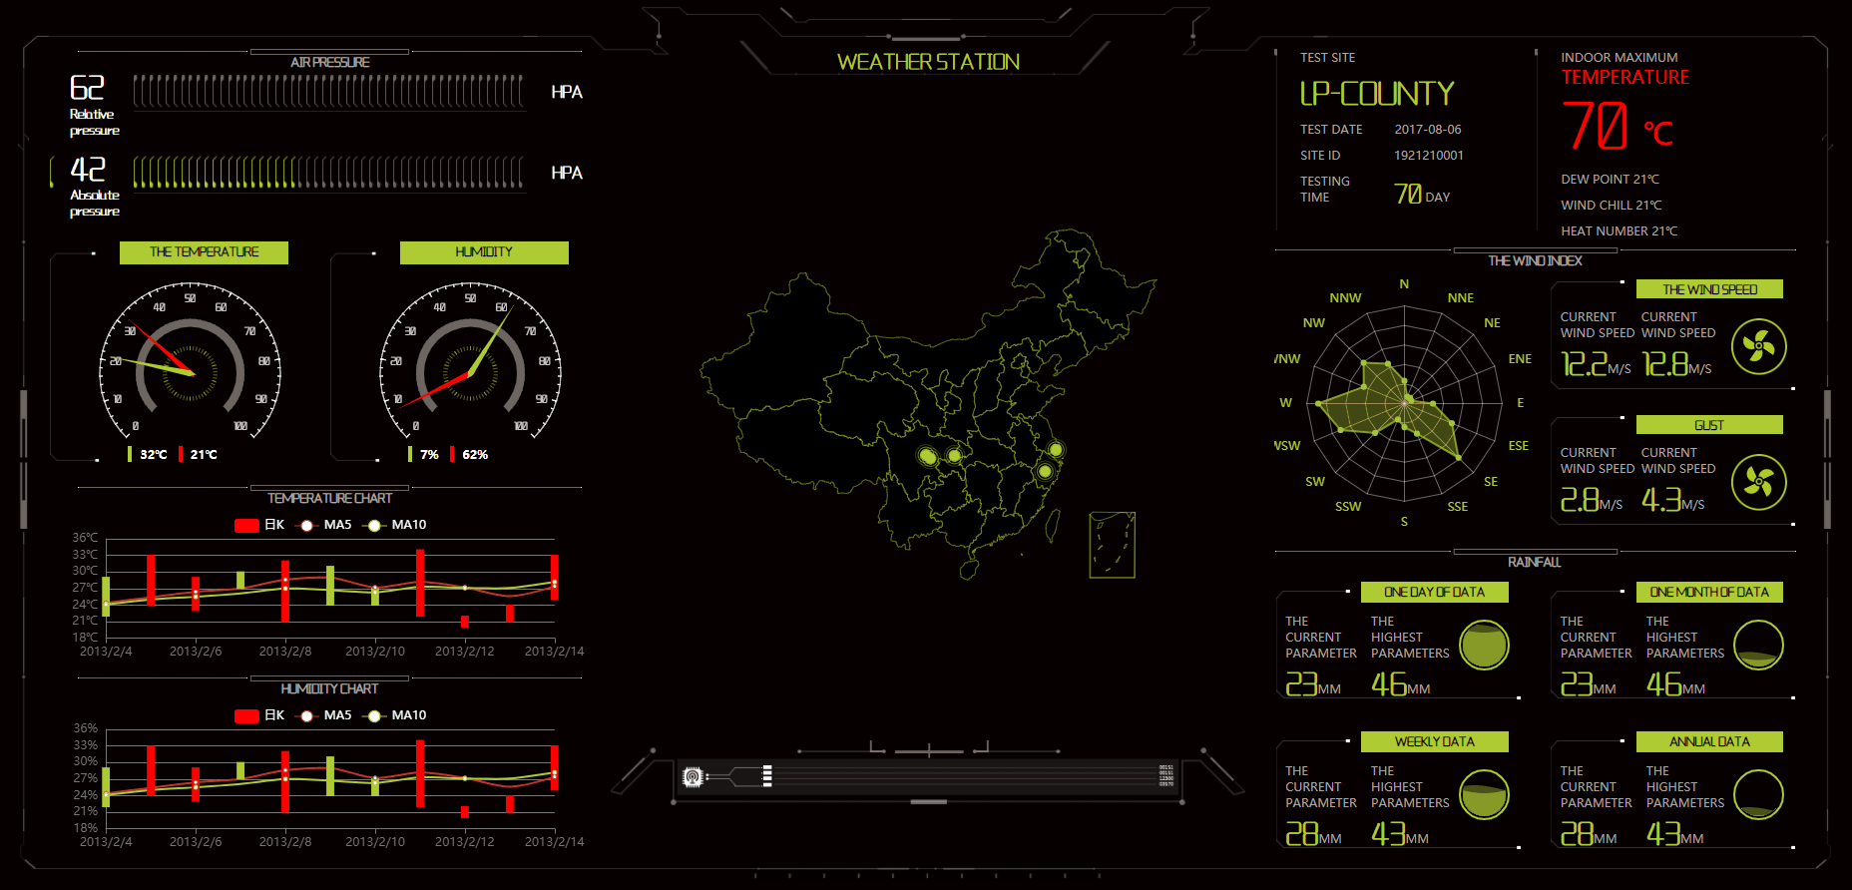
Task: Select the map marker on the Shanghai coast
Action: [1056, 449]
